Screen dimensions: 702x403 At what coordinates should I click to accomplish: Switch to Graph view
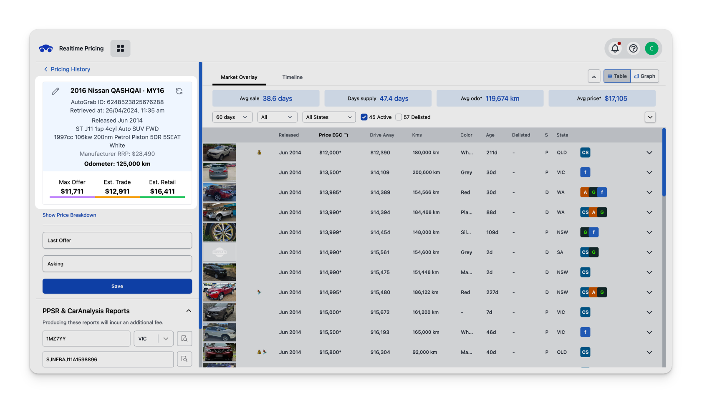click(644, 76)
